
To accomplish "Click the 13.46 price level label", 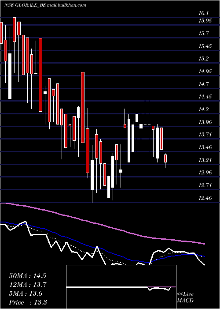I will click(205, 147).
